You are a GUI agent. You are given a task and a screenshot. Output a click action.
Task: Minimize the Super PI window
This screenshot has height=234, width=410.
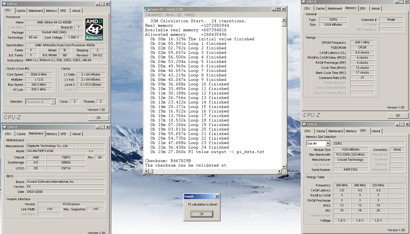click(274, 9)
